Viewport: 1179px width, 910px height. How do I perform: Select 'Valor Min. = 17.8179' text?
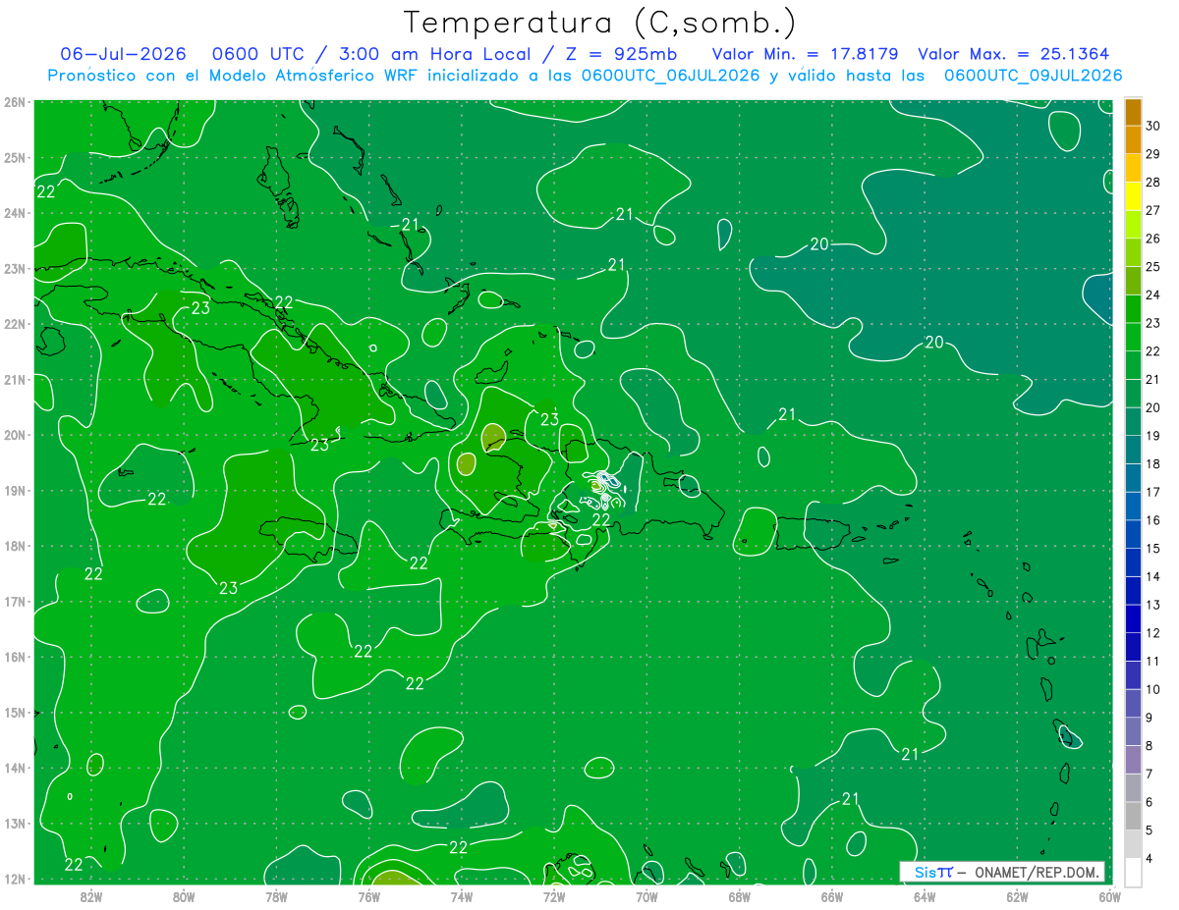click(x=806, y=54)
